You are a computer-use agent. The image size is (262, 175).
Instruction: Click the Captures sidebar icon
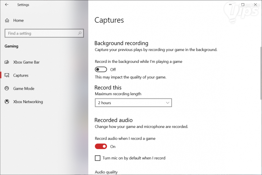[x=7, y=75]
